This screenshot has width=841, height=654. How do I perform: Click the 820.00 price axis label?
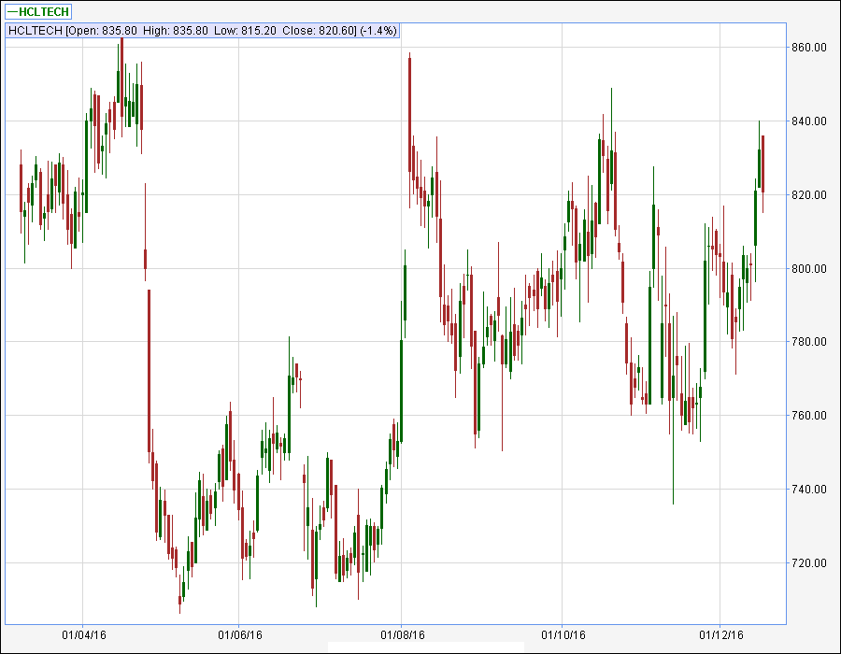809,195
